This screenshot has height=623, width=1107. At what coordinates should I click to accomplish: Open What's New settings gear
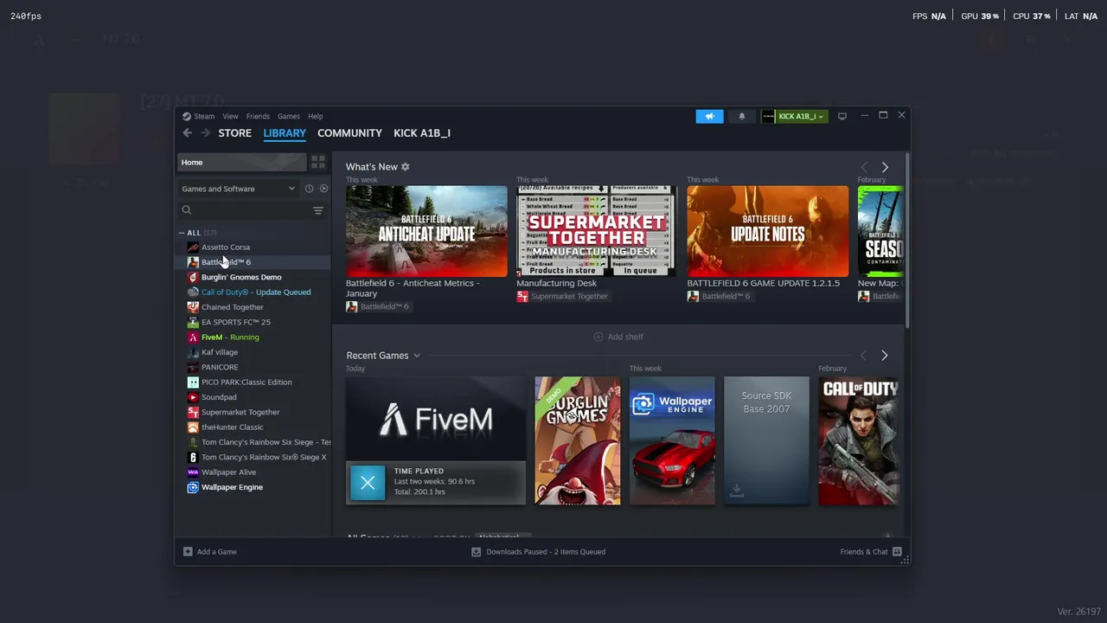pos(405,167)
